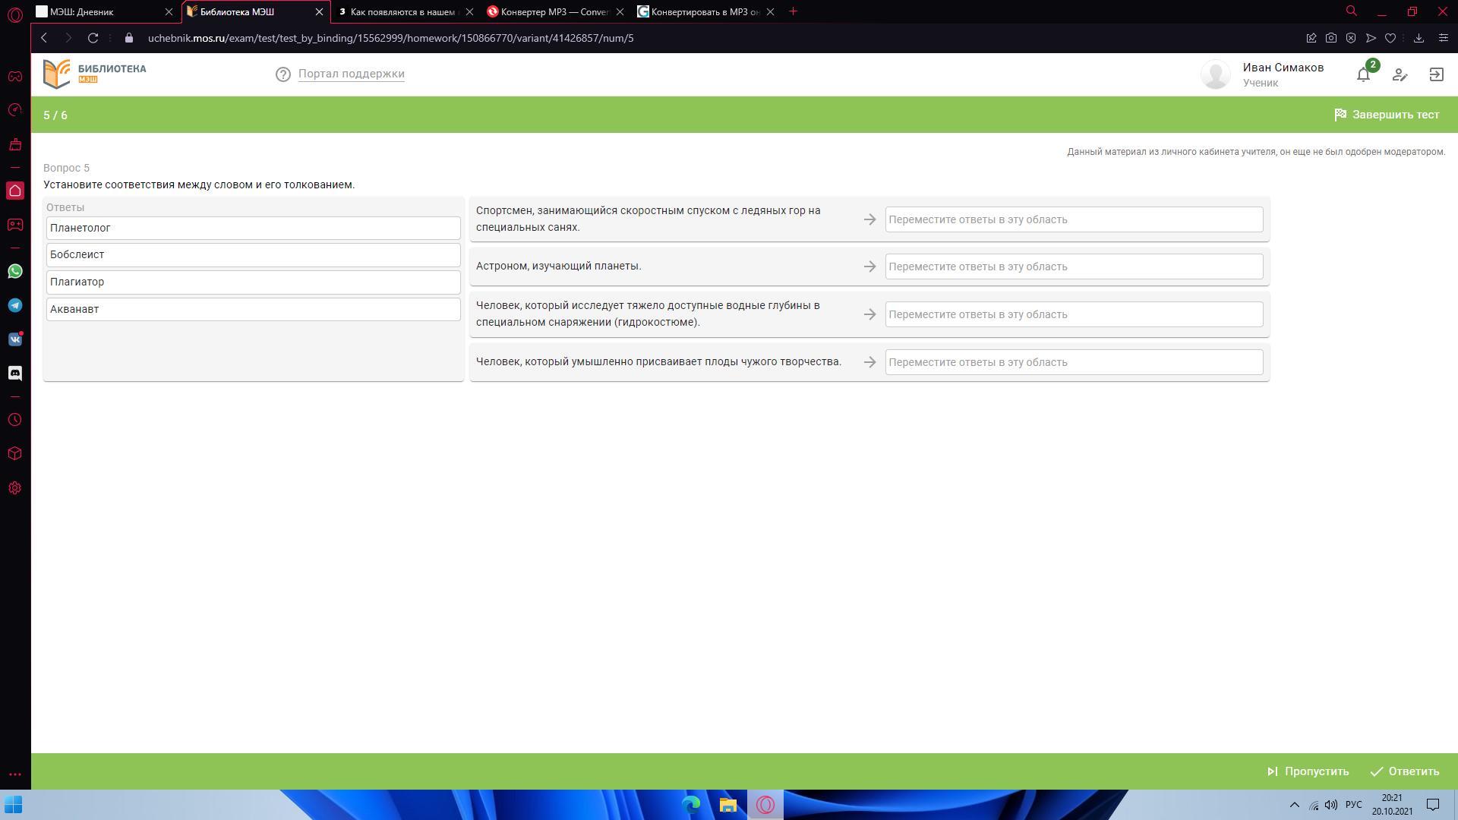
Task: Select the Плагиатор answer card
Action: click(x=253, y=282)
